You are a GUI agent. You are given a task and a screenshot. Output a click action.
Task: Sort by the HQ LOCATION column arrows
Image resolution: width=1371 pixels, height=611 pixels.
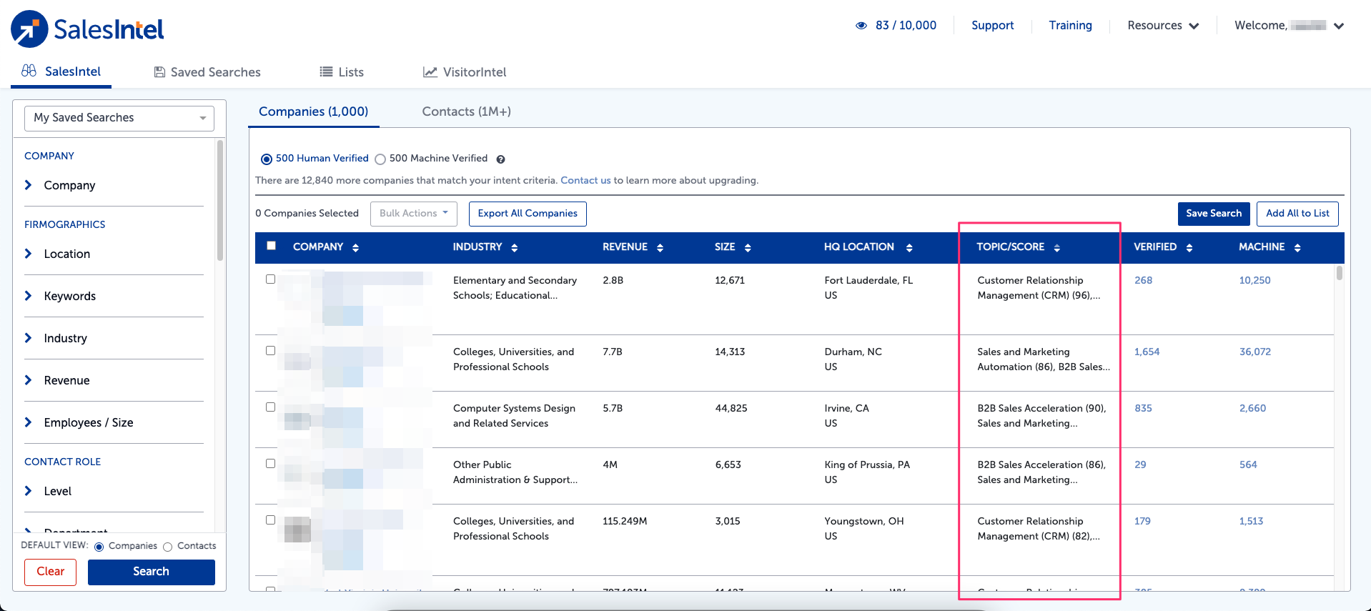[x=909, y=247]
